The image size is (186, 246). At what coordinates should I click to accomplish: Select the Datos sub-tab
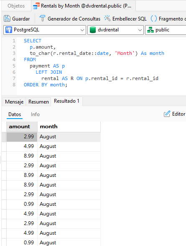tap(15, 114)
